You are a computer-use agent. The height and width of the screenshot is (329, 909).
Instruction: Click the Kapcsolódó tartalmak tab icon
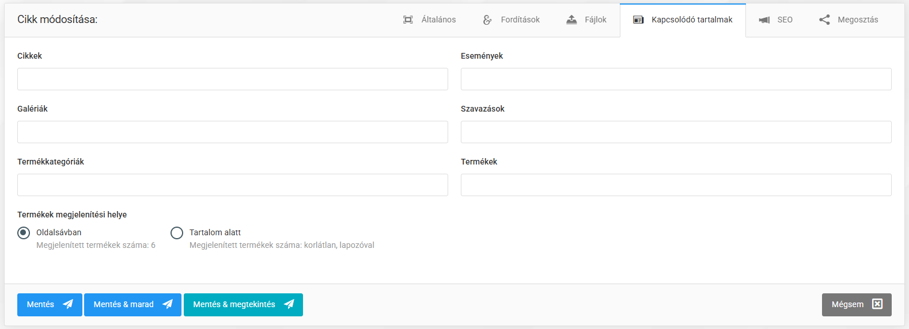[638, 20]
